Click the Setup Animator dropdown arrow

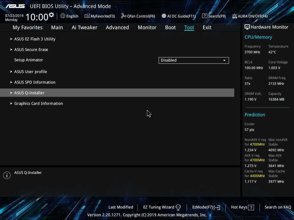[x=224, y=60]
